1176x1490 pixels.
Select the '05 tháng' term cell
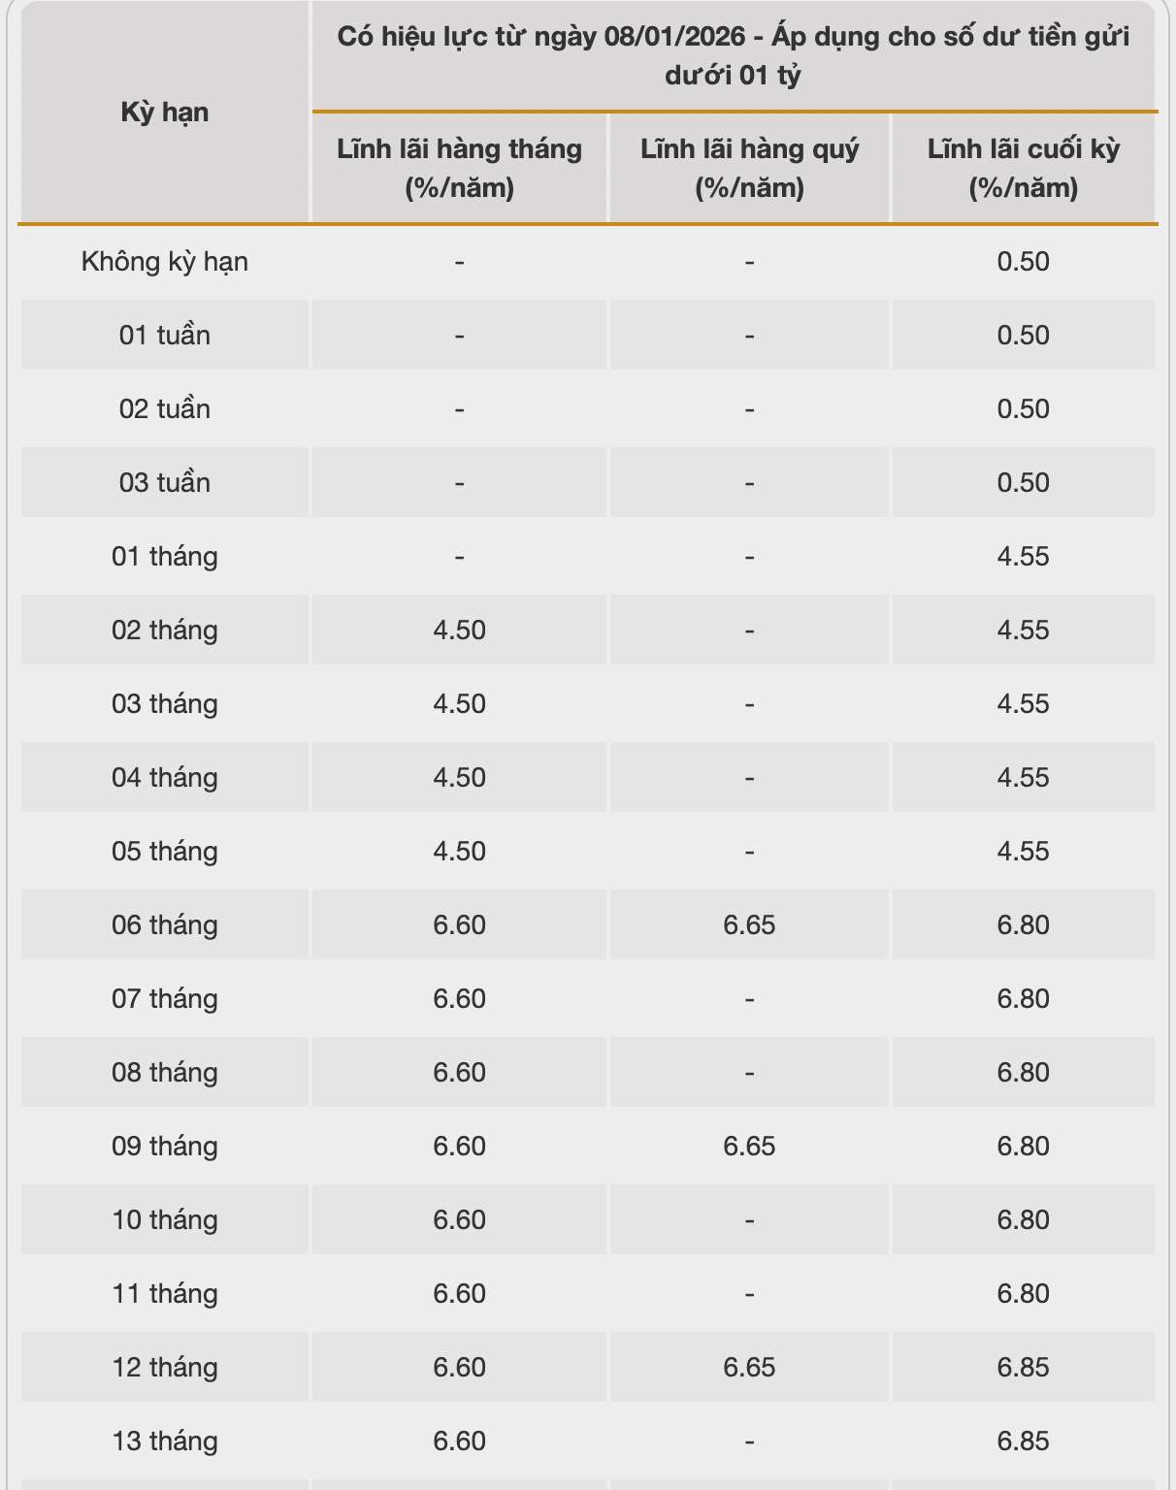[165, 852]
